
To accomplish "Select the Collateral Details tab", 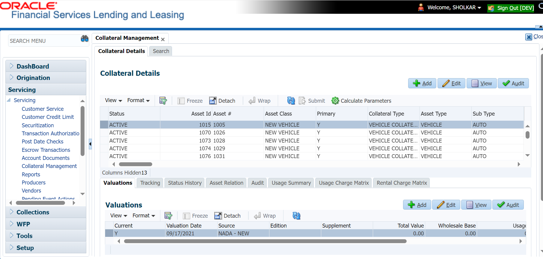I will point(121,51).
